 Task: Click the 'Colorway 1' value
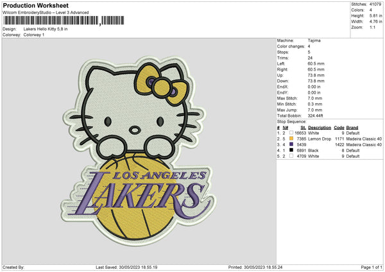pyautogui.click(x=34, y=35)
